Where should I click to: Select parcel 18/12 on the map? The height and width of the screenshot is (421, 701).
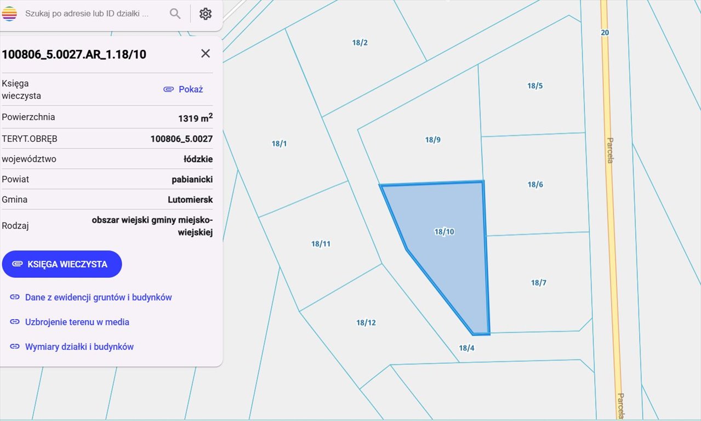click(366, 323)
